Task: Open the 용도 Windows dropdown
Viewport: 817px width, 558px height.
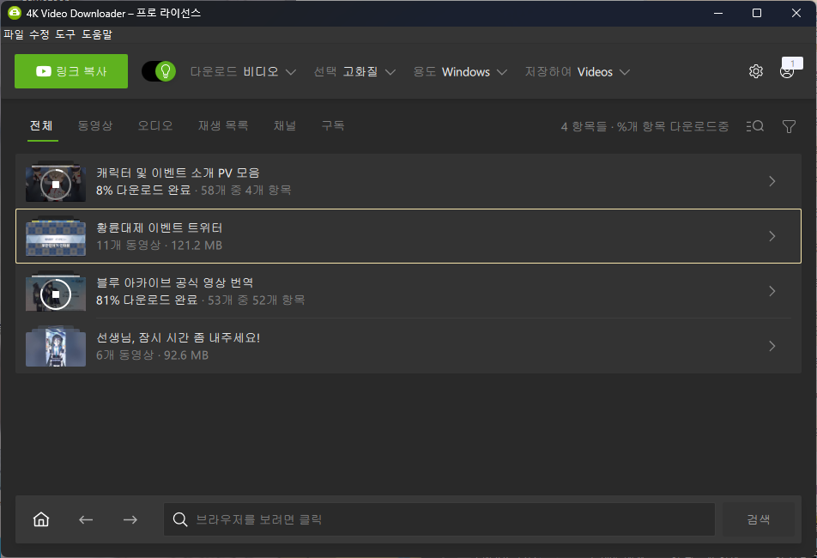Action: 460,72
